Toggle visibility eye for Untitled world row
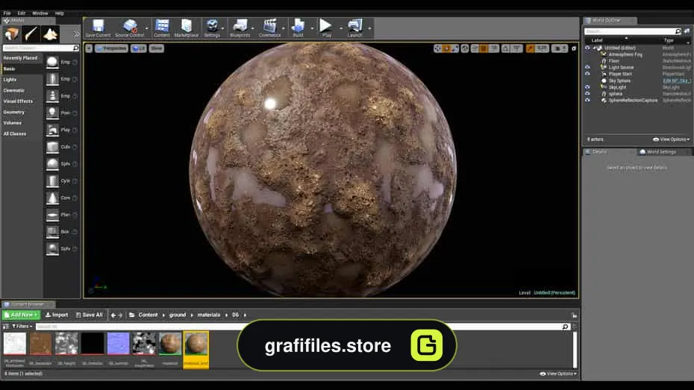The width and height of the screenshot is (694, 390). 587,48
